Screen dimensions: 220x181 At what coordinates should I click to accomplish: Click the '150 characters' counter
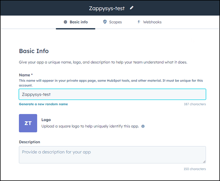click(x=195, y=169)
